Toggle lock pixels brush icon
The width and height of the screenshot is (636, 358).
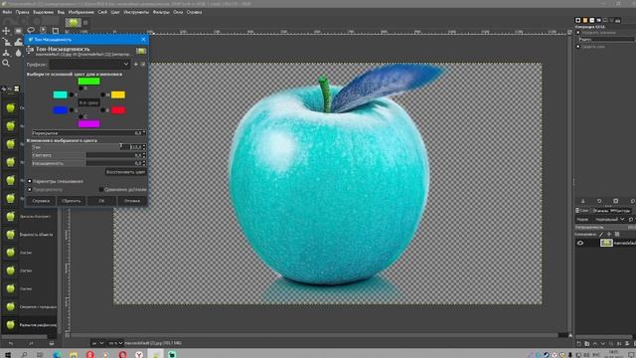click(x=601, y=235)
